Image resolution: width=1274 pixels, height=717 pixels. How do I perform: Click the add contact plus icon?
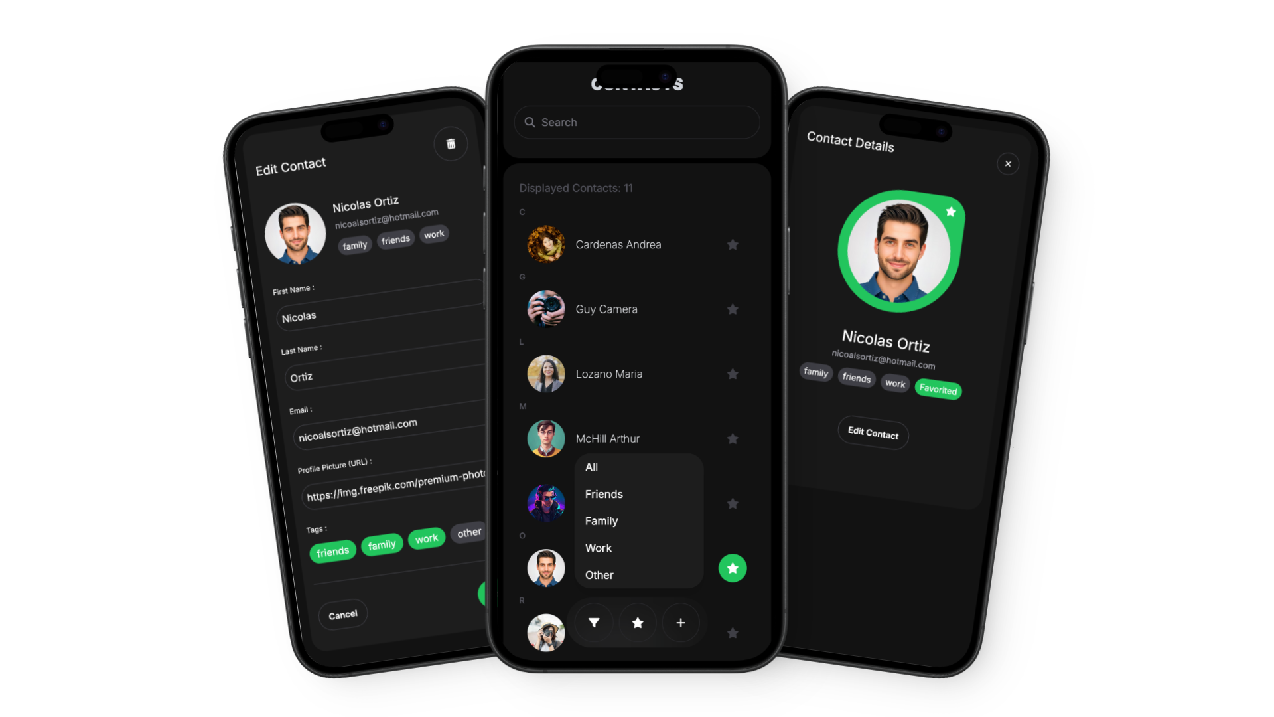pos(681,623)
